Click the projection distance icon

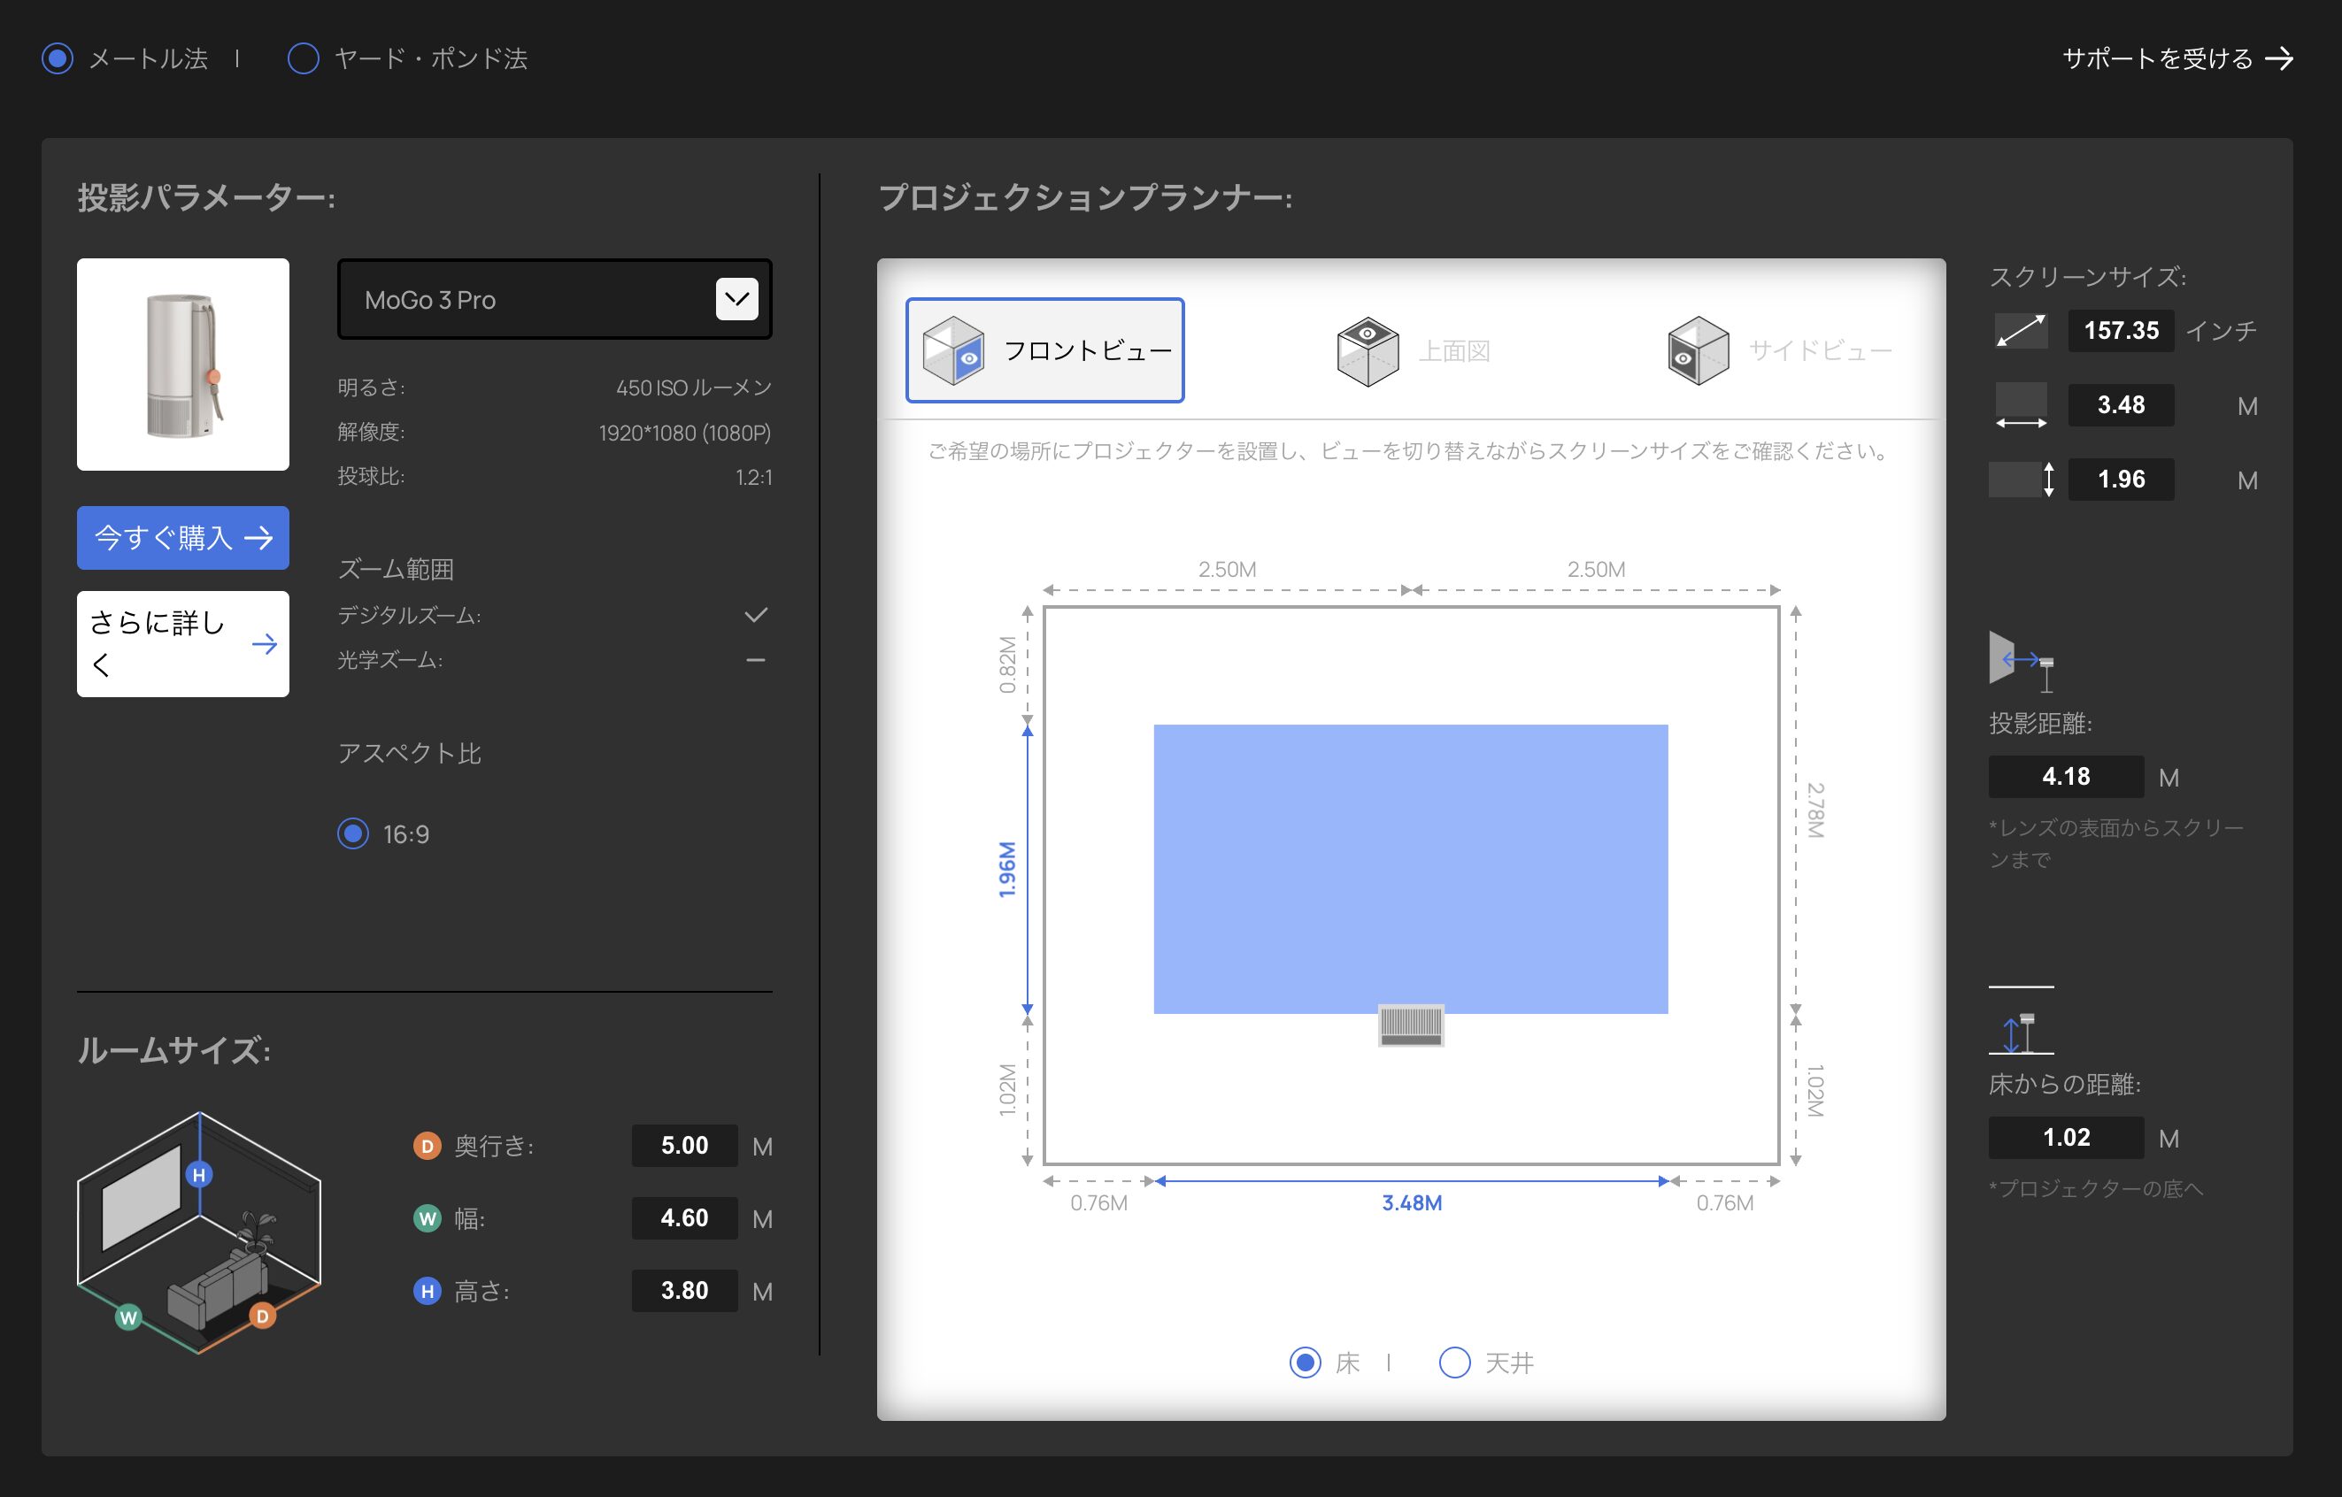(x=2020, y=662)
